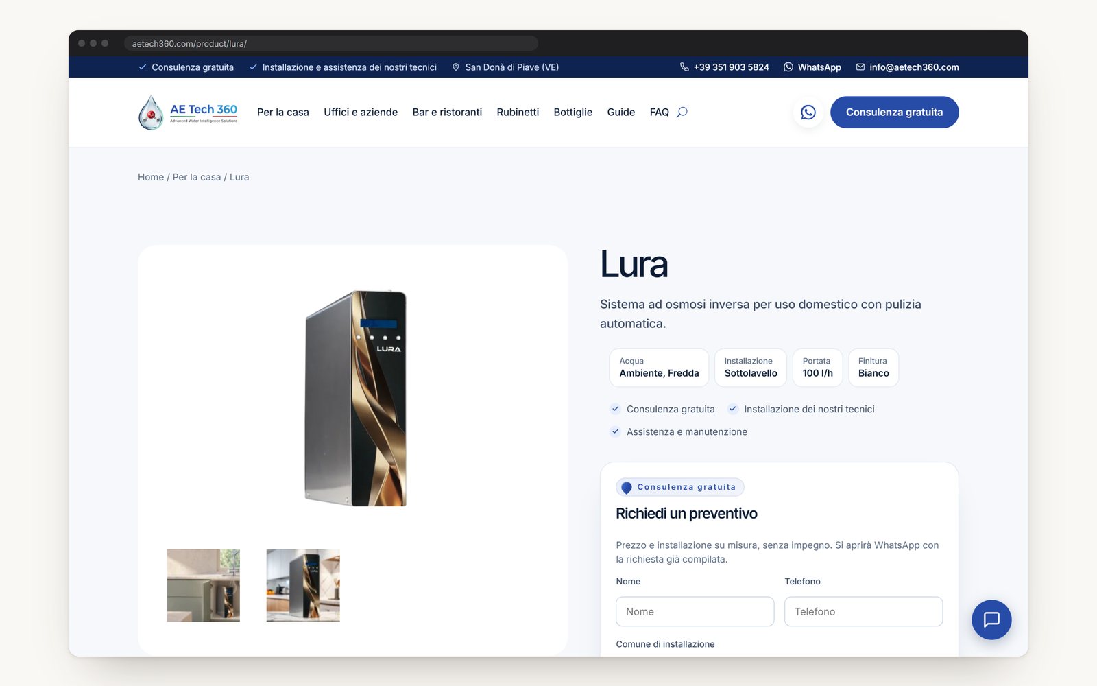
Task: Click the Lura product title heading
Action: (634, 264)
